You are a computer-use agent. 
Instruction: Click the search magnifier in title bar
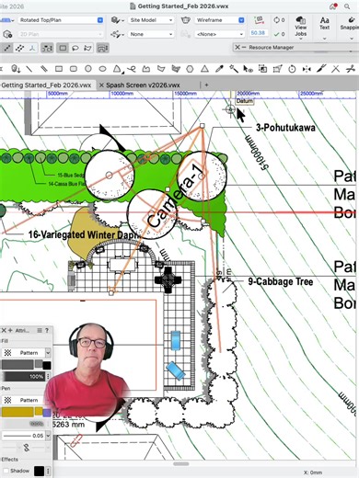click(347, 6)
